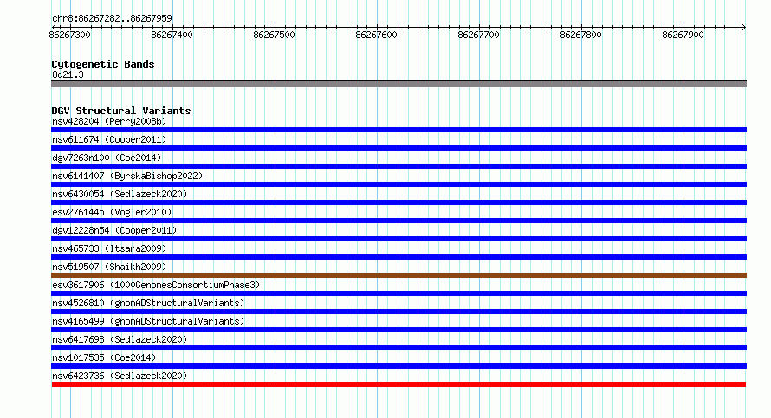Click ruler position 86267300
Screen dimensions: 771x418
click(70, 35)
